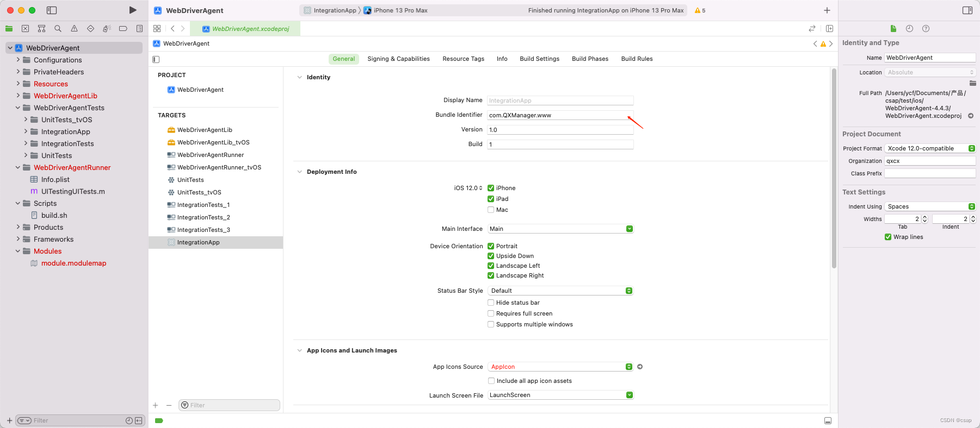Go forward in editor history
Image resolution: width=980 pixels, height=428 pixels.
(x=183, y=28)
